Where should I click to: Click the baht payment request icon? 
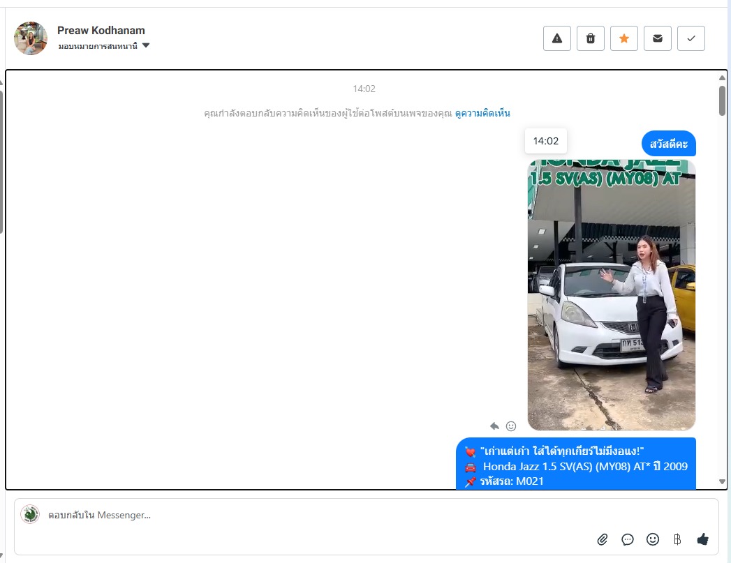[677, 539]
